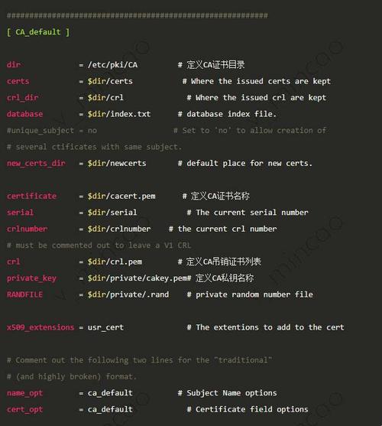Screen dimensions: 382x426
Task: Click the RANDFILE key
Action: coord(24,294)
